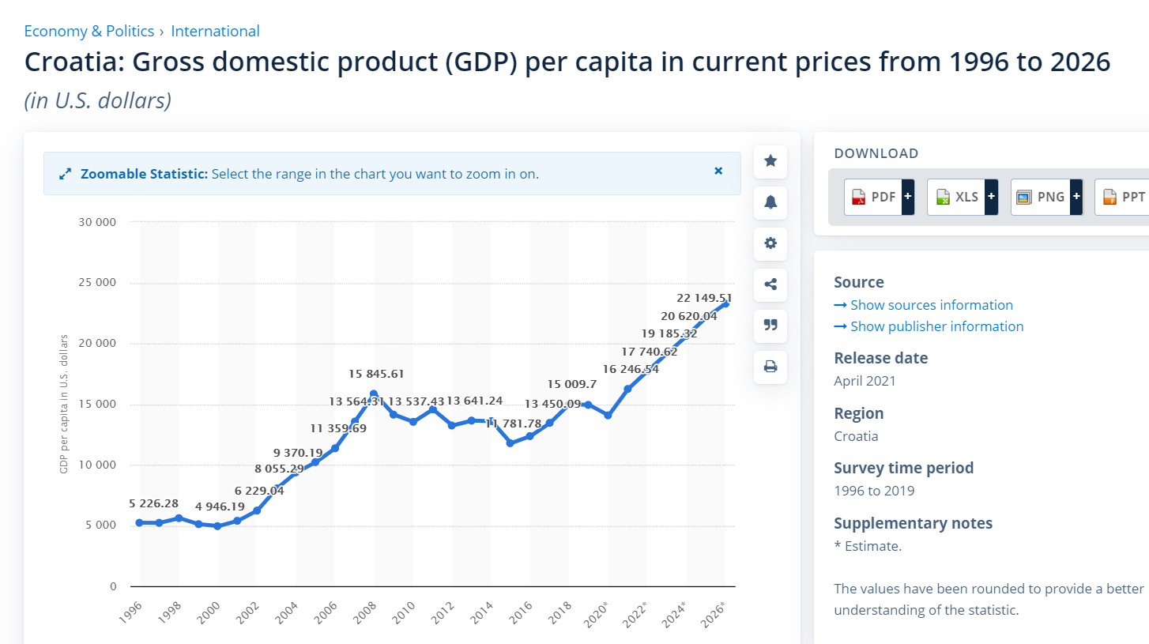
Task: Select the 2008 peak data point
Action: point(374,394)
